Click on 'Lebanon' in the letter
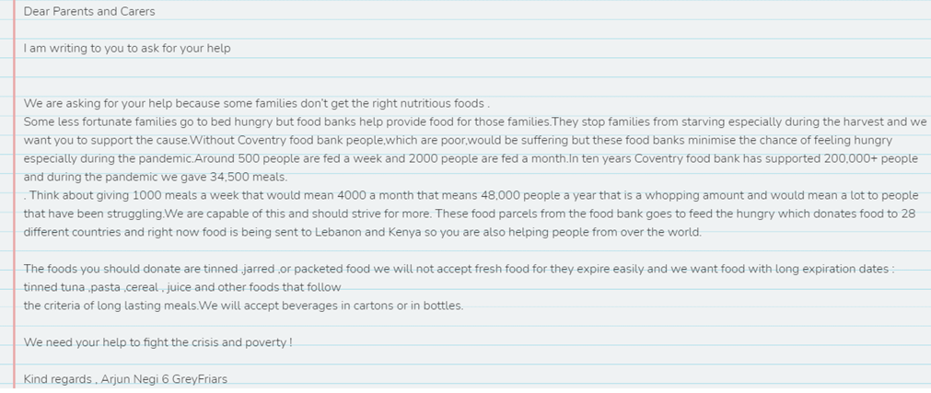 336,232
